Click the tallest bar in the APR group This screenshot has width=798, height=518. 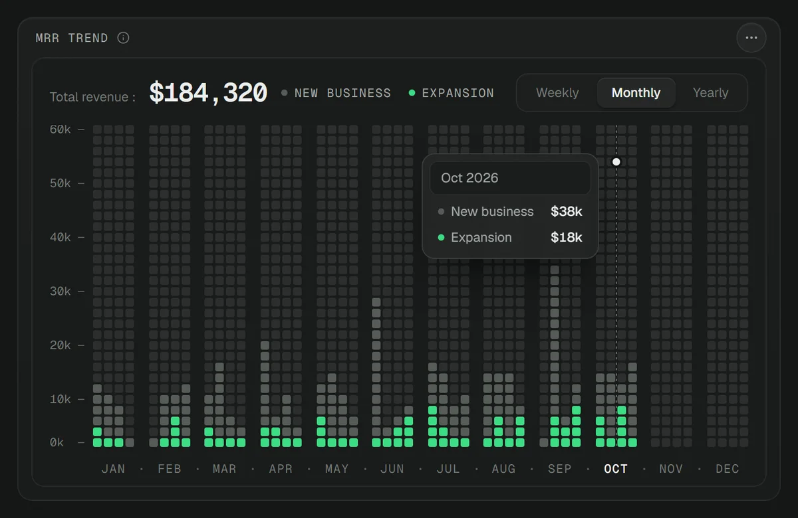coord(265,394)
